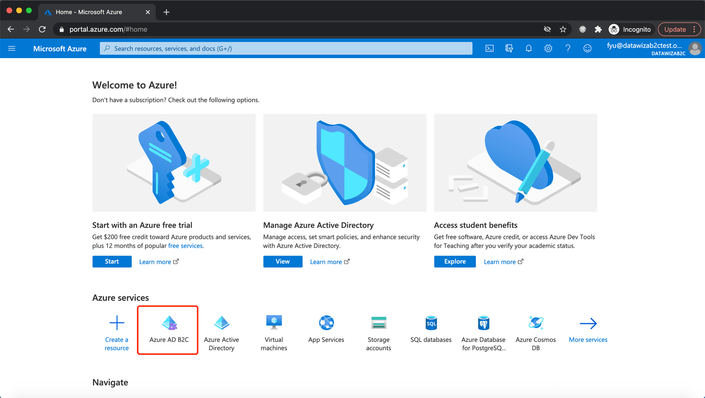Reload the Azure portal page
Screen dimensions: 705x398
point(42,29)
